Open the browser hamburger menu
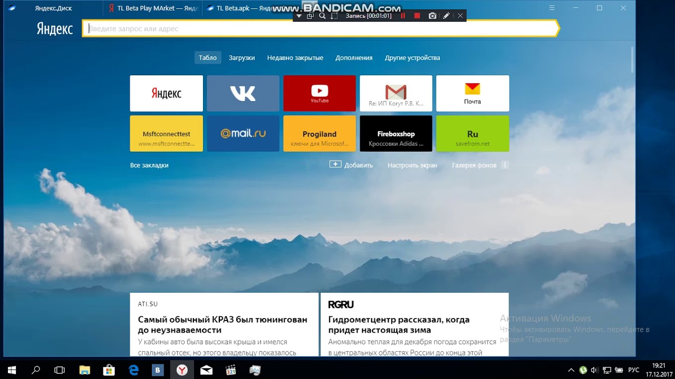675x379 pixels. 552,8
